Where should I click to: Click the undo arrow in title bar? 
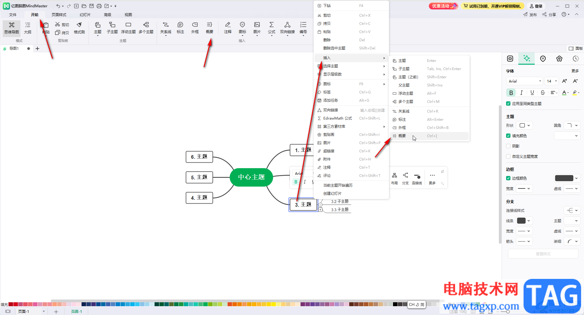pyautogui.click(x=58, y=6)
